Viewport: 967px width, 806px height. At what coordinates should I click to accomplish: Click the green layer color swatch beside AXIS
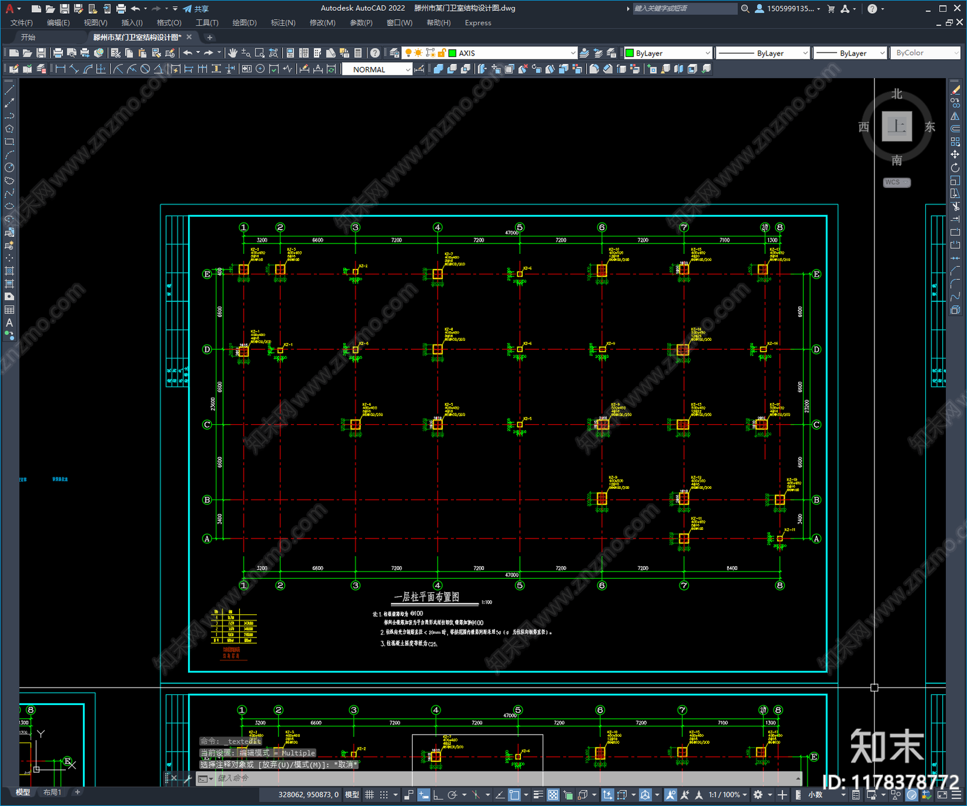point(452,53)
